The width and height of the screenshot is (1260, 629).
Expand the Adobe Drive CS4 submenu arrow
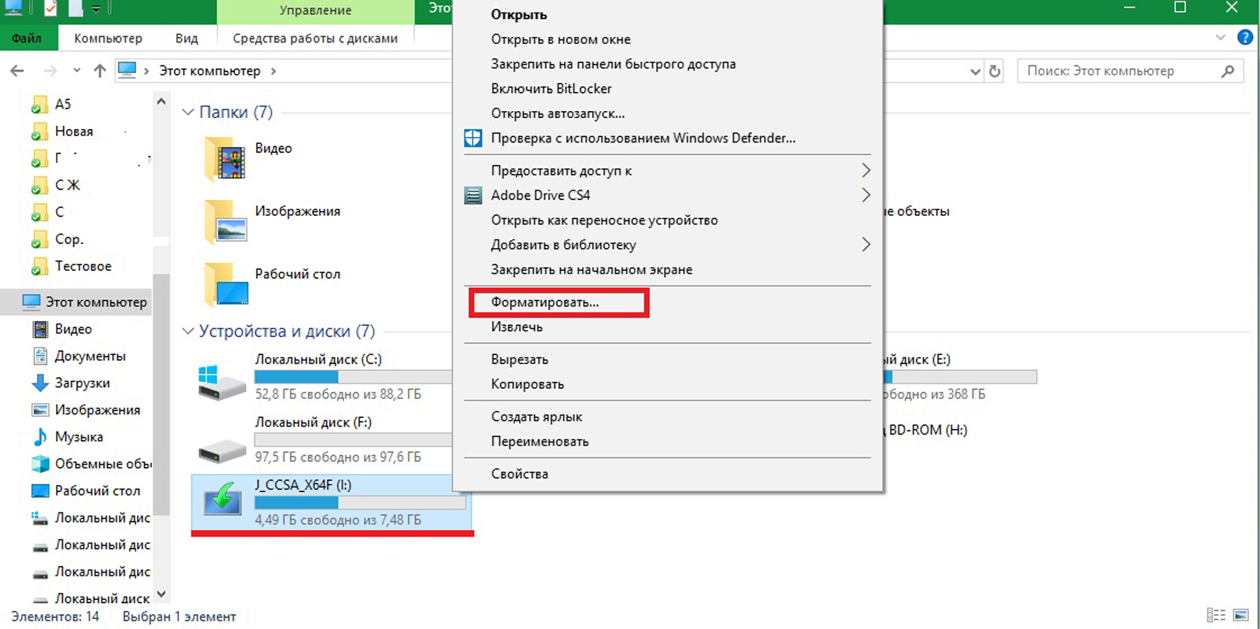[865, 195]
